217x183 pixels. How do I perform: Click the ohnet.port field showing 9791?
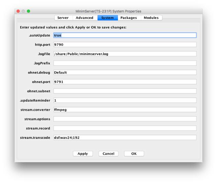coord(125,82)
